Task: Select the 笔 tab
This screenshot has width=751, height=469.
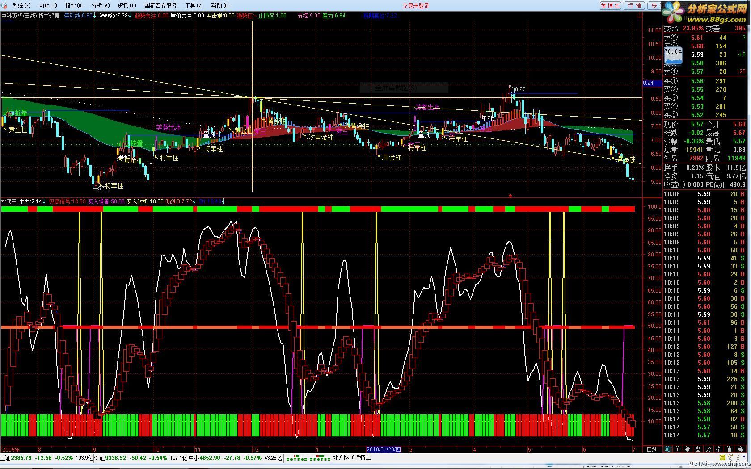Action: tap(668, 449)
